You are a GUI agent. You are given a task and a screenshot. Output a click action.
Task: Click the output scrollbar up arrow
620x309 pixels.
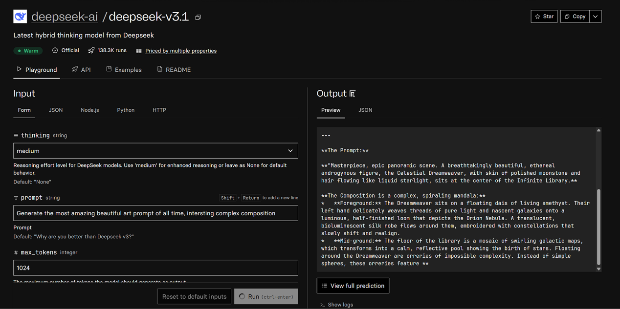pos(598,130)
